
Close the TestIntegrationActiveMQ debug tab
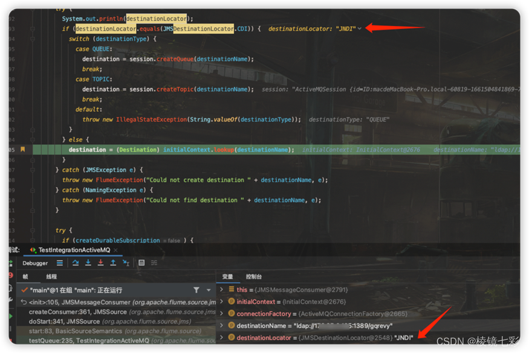115,250
